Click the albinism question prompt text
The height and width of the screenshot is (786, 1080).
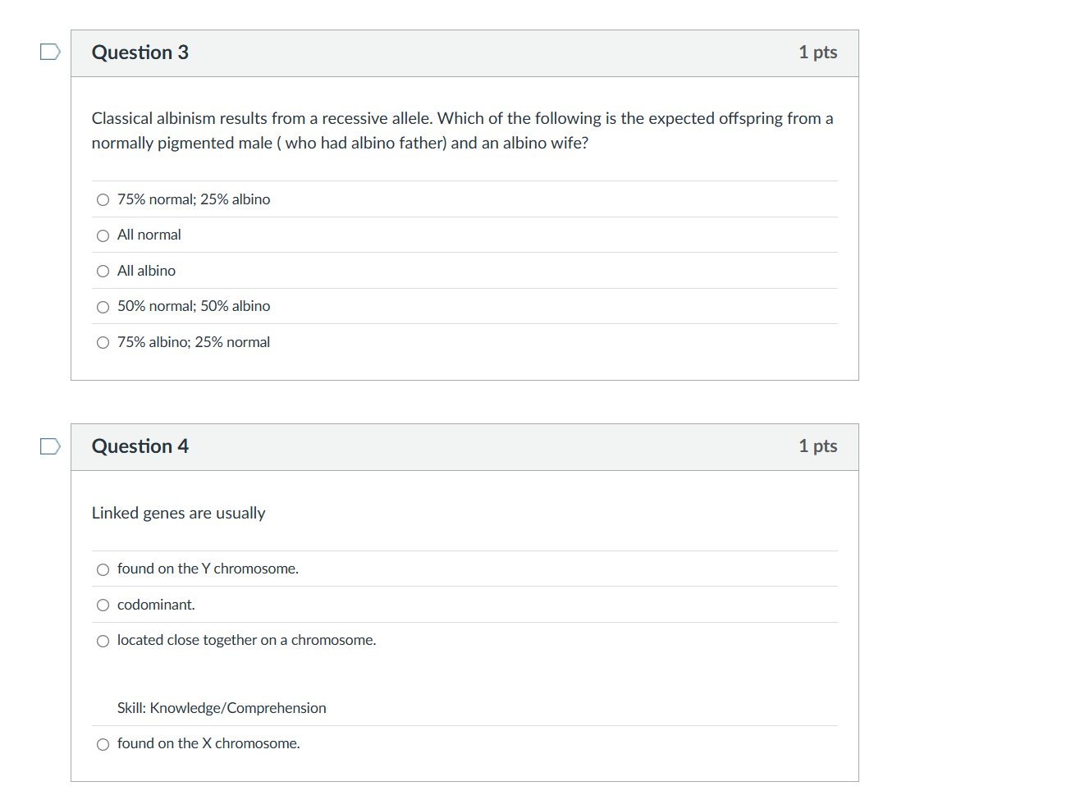(462, 130)
